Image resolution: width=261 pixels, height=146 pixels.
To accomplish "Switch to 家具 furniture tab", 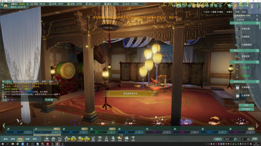I will [x=13, y=139].
